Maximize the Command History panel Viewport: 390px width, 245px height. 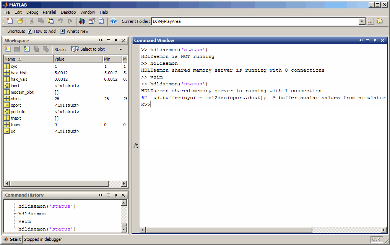coord(108,195)
